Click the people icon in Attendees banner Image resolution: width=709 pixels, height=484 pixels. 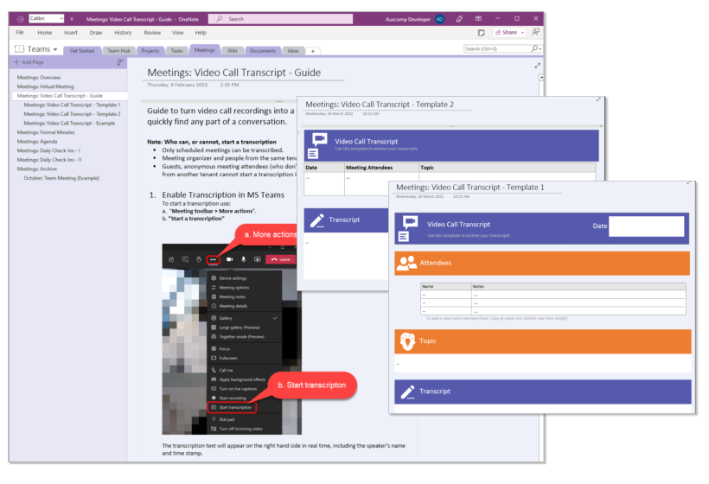406,263
